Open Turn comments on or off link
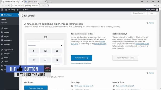This screenshot has width=161, height=90. pyautogui.click(x=125, y=86)
